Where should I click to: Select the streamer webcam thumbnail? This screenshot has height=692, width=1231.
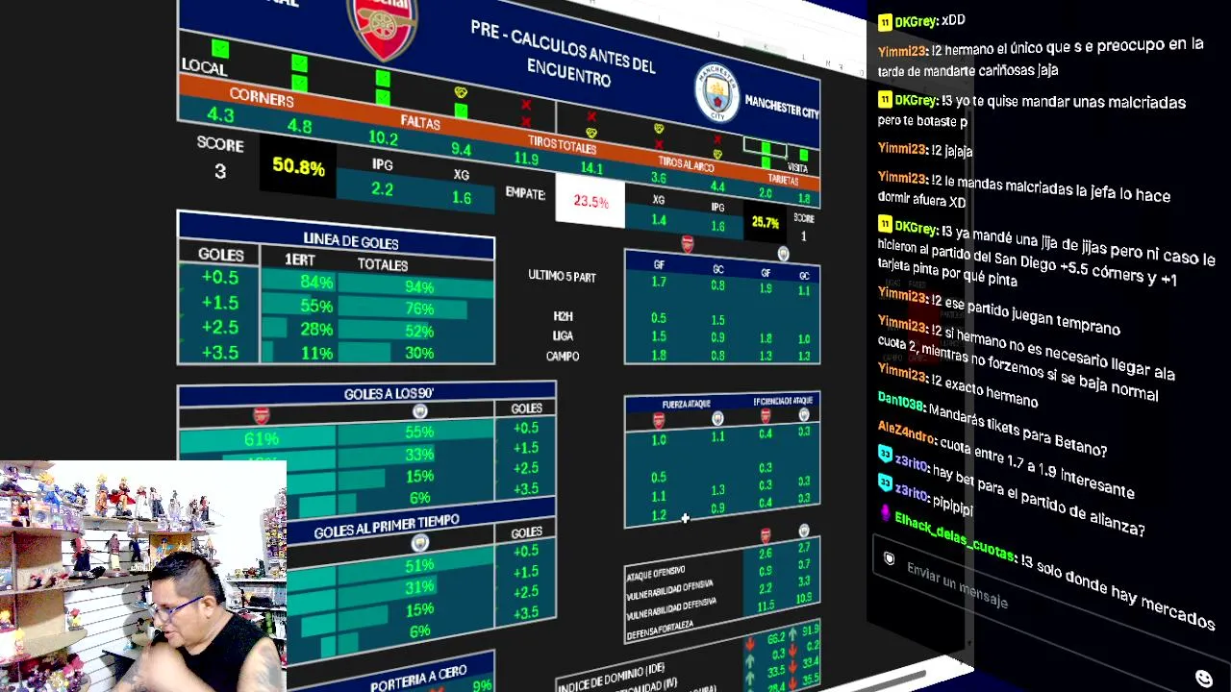(x=143, y=577)
